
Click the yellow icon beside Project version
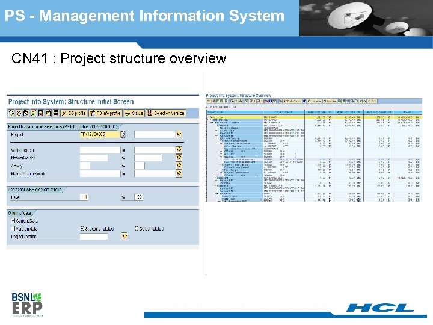(124, 237)
